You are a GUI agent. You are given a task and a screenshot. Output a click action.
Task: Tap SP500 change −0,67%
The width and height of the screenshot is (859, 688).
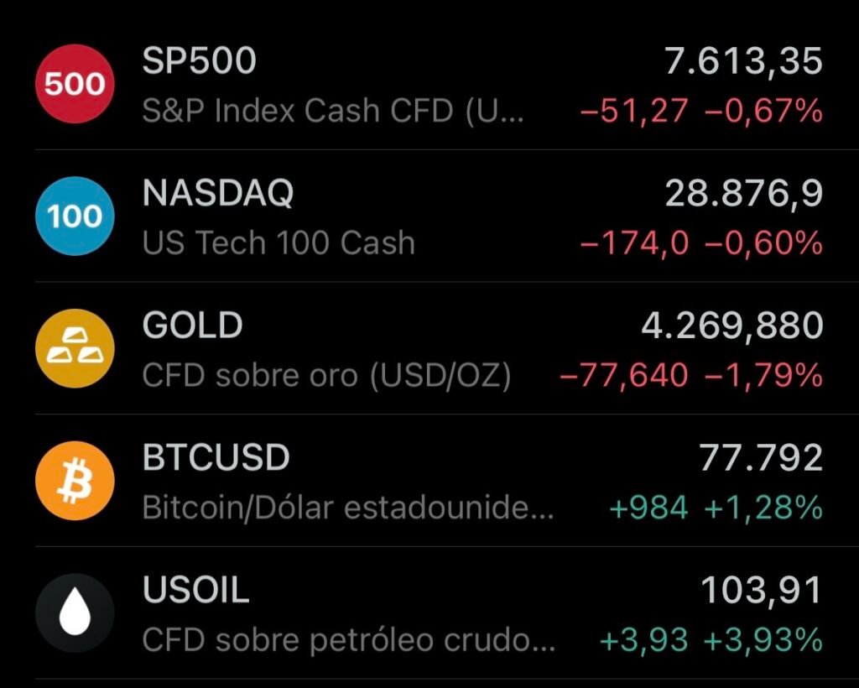click(x=763, y=111)
